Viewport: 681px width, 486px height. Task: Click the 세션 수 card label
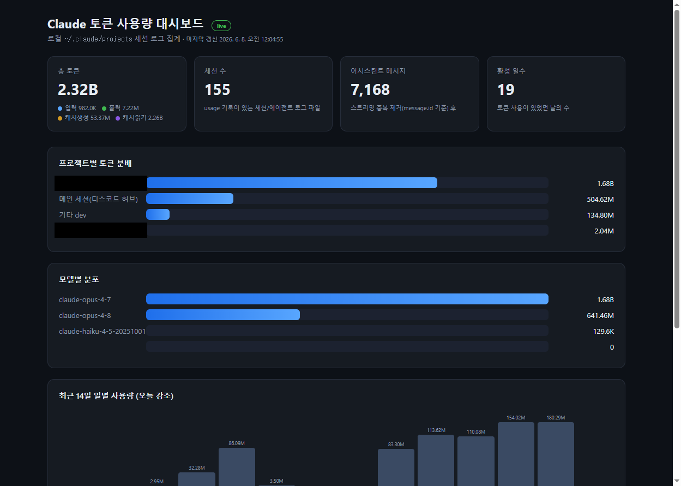click(x=215, y=71)
